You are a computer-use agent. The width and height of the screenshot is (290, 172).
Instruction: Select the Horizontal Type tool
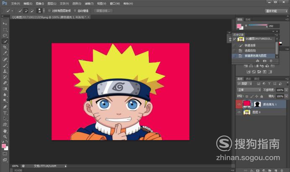pyautogui.click(x=5, y=113)
